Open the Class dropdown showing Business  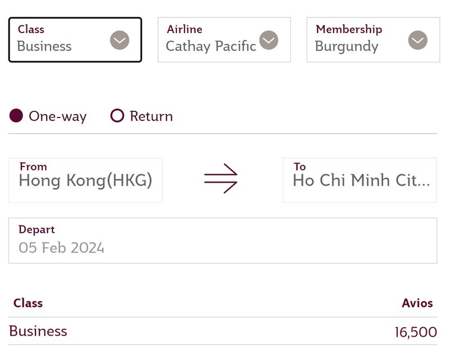pos(75,39)
